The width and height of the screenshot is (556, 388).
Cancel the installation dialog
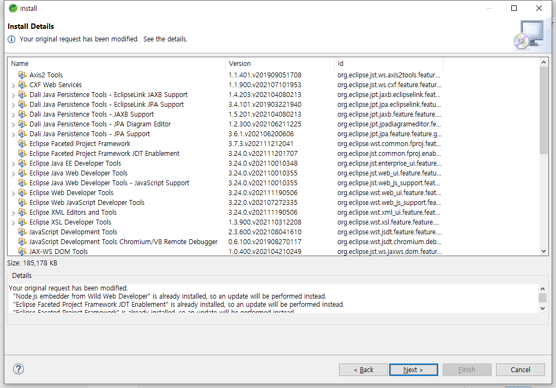coord(520,369)
